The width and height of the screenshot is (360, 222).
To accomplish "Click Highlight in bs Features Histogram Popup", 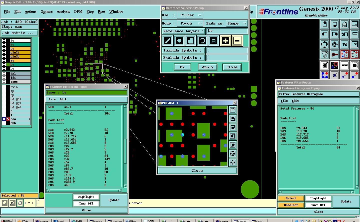I will [x=86, y=197].
